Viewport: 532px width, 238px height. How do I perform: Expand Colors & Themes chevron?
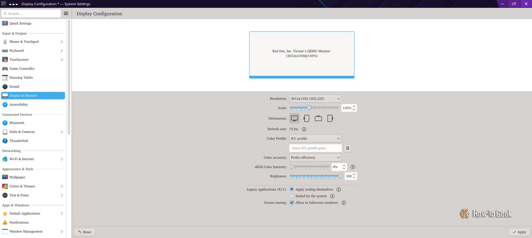[62, 186]
